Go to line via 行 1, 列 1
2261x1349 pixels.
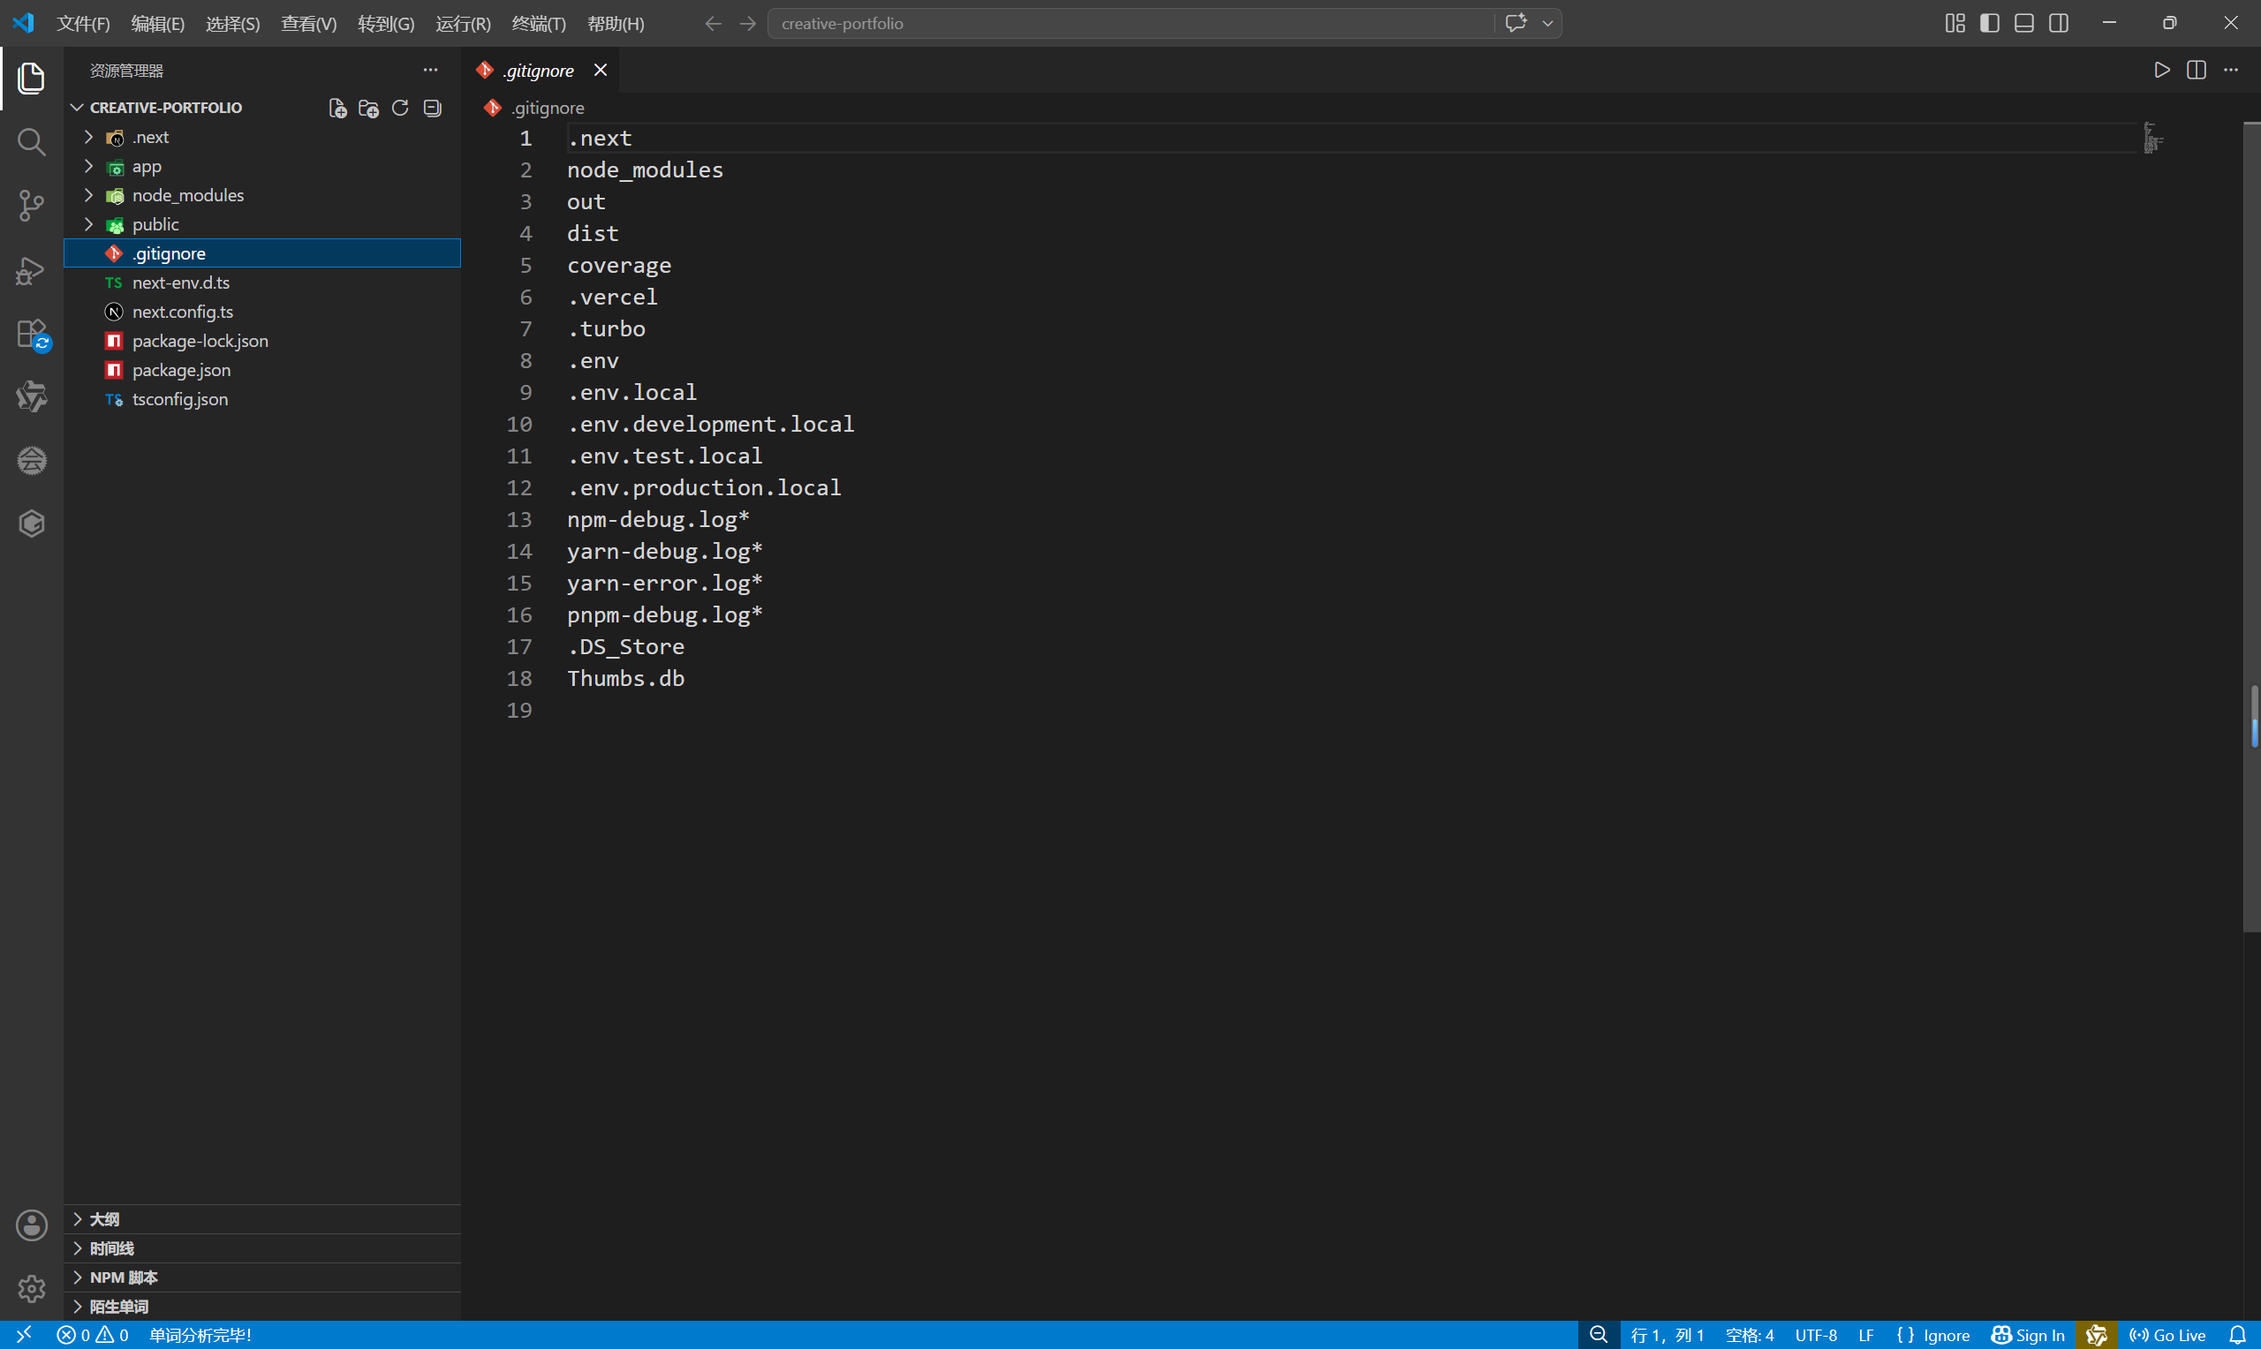1667,1335
